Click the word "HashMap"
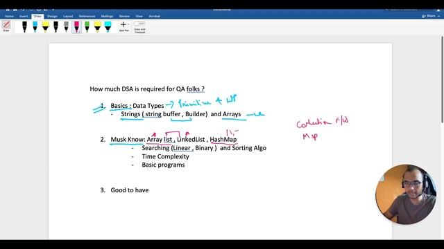The image size is (444, 249). click(223, 140)
